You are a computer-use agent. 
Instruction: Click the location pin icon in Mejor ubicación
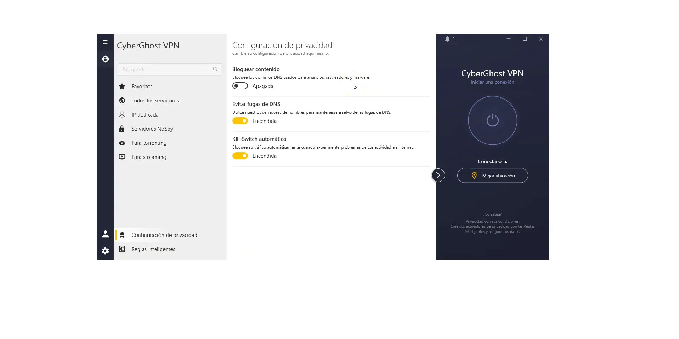click(x=475, y=176)
